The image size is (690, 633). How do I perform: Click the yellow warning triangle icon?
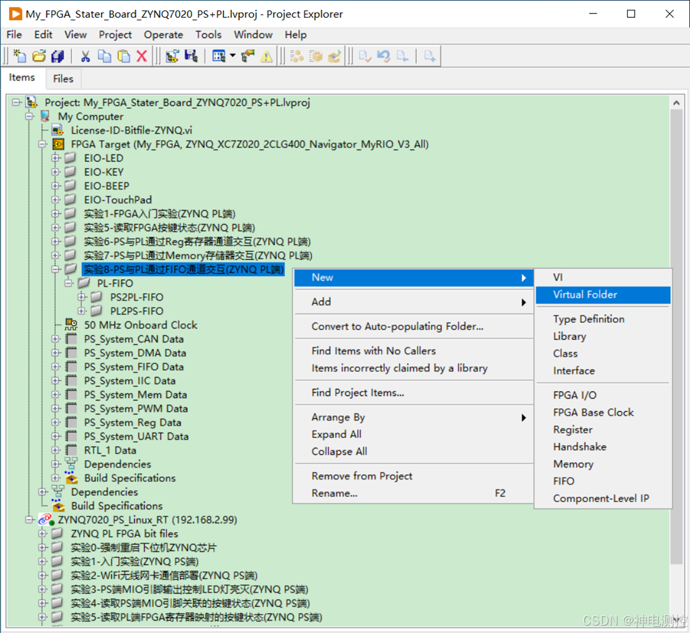[266, 57]
